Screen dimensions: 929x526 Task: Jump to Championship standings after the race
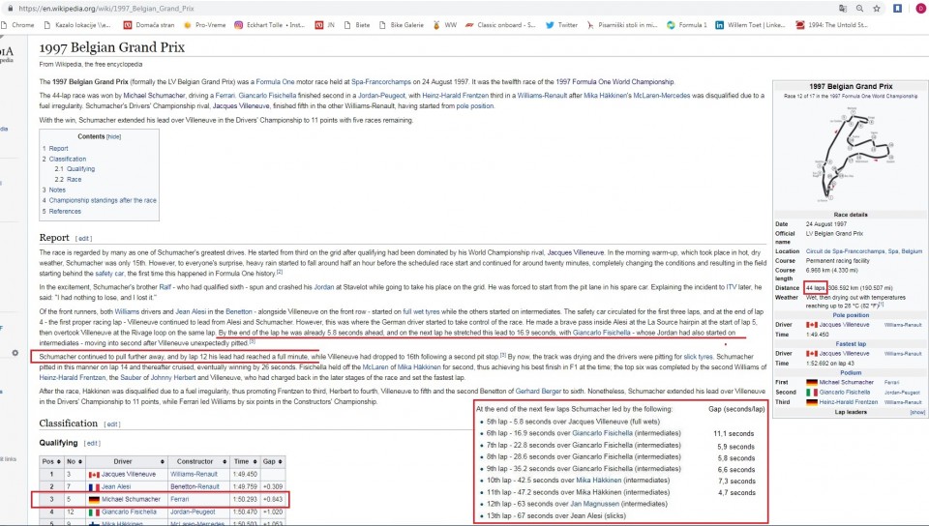tap(103, 200)
